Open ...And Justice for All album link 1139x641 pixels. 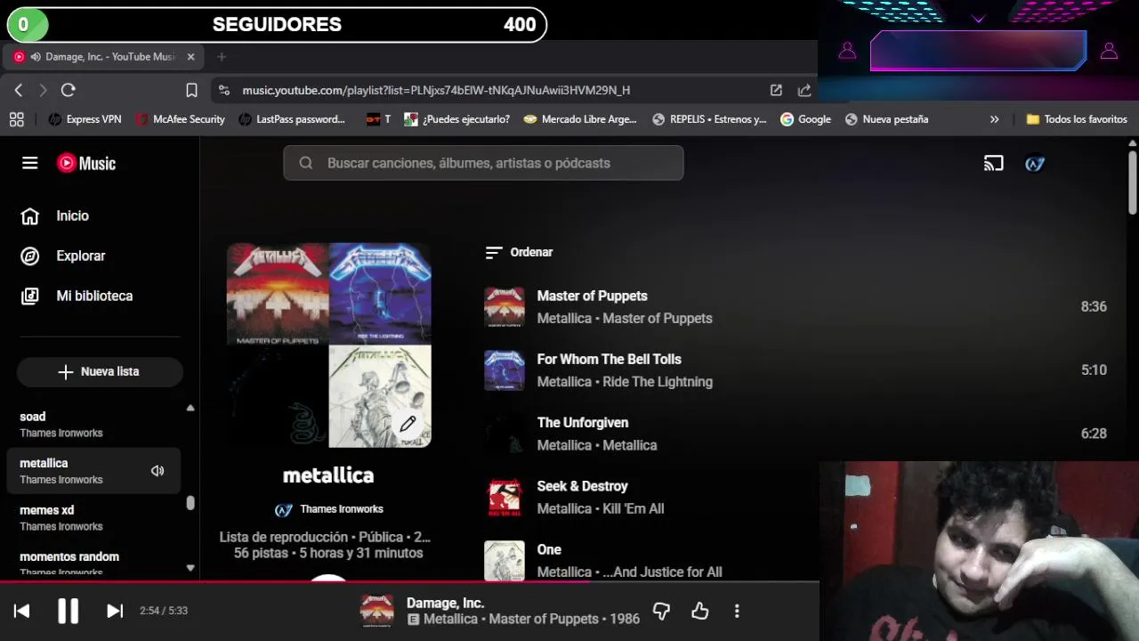662,572
